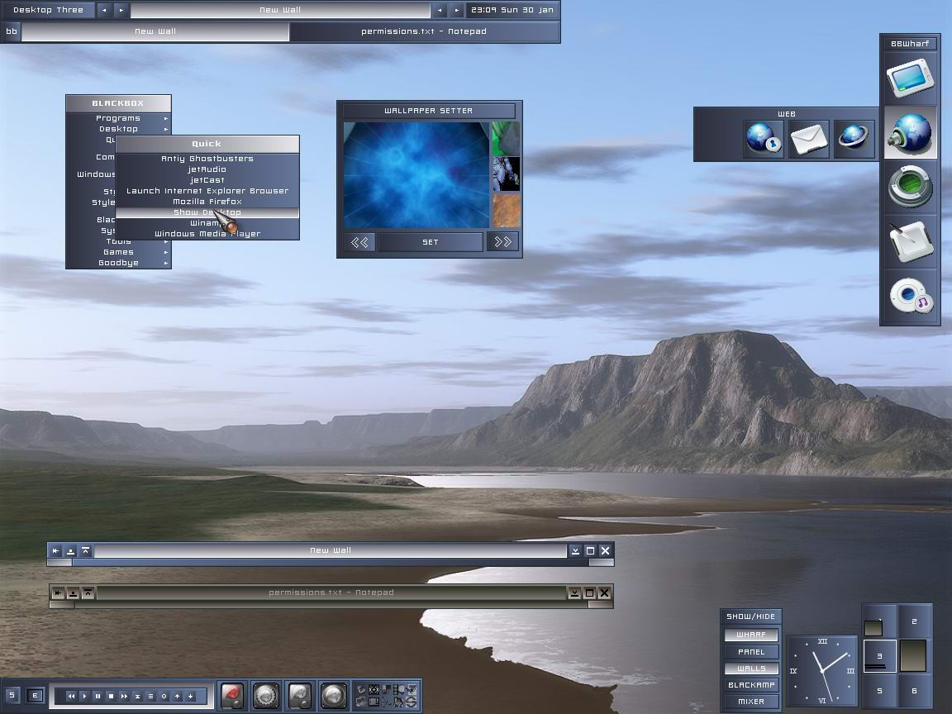Click the rewind button in BlackAmp controls
Viewport: 952px width, 714px height.
coord(71,697)
